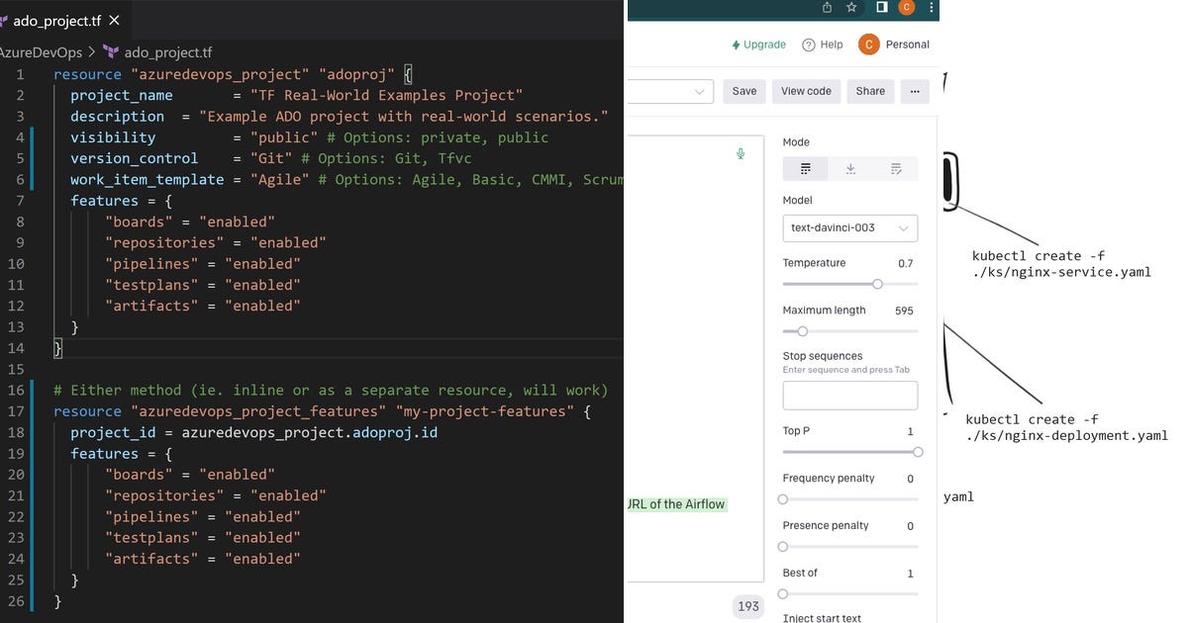Click the "Git" value on line 5
The image size is (1188, 623).
point(271,158)
